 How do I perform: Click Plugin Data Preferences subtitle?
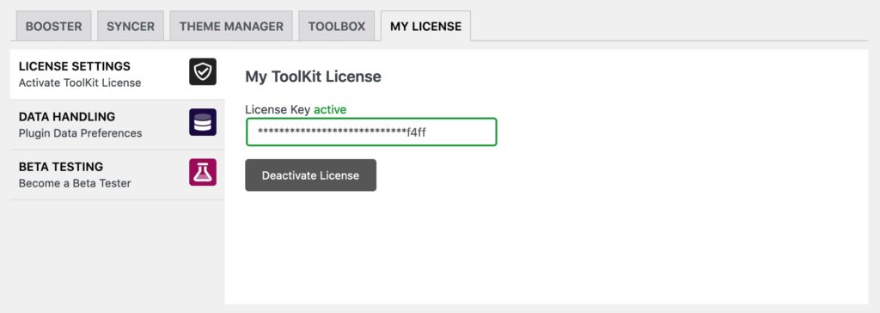80,133
